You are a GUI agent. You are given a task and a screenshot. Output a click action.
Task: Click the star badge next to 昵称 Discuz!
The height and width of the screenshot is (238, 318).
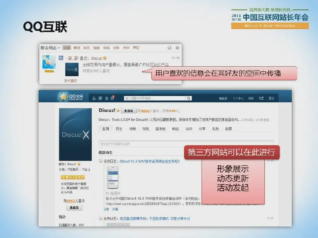coord(79,164)
